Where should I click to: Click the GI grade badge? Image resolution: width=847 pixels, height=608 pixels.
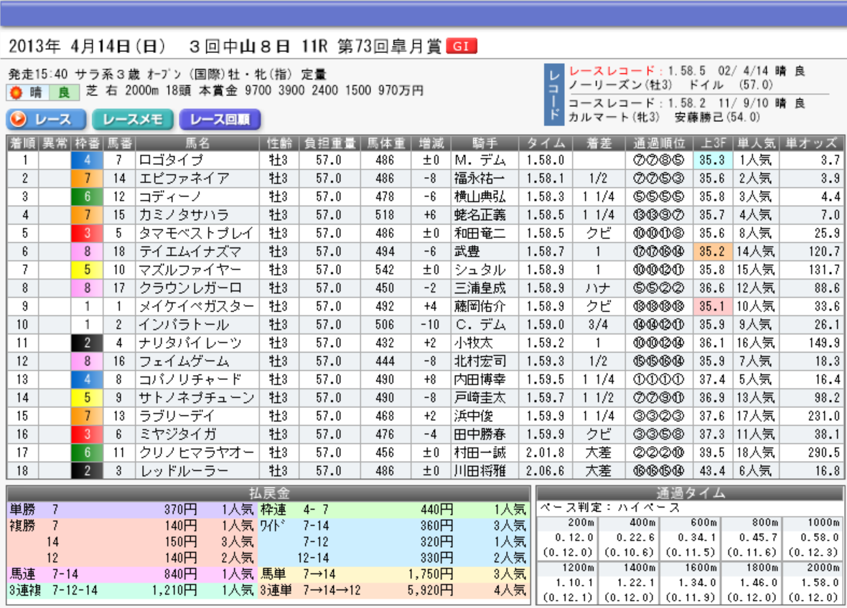click(462, 47)
